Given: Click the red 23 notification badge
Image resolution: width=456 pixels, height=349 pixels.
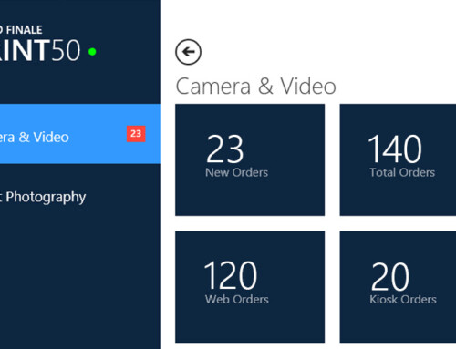Looking at the screenshot, I should coord(136,134).
